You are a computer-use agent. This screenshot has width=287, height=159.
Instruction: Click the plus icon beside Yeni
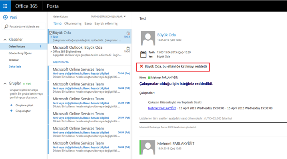(x=5, y=17)
